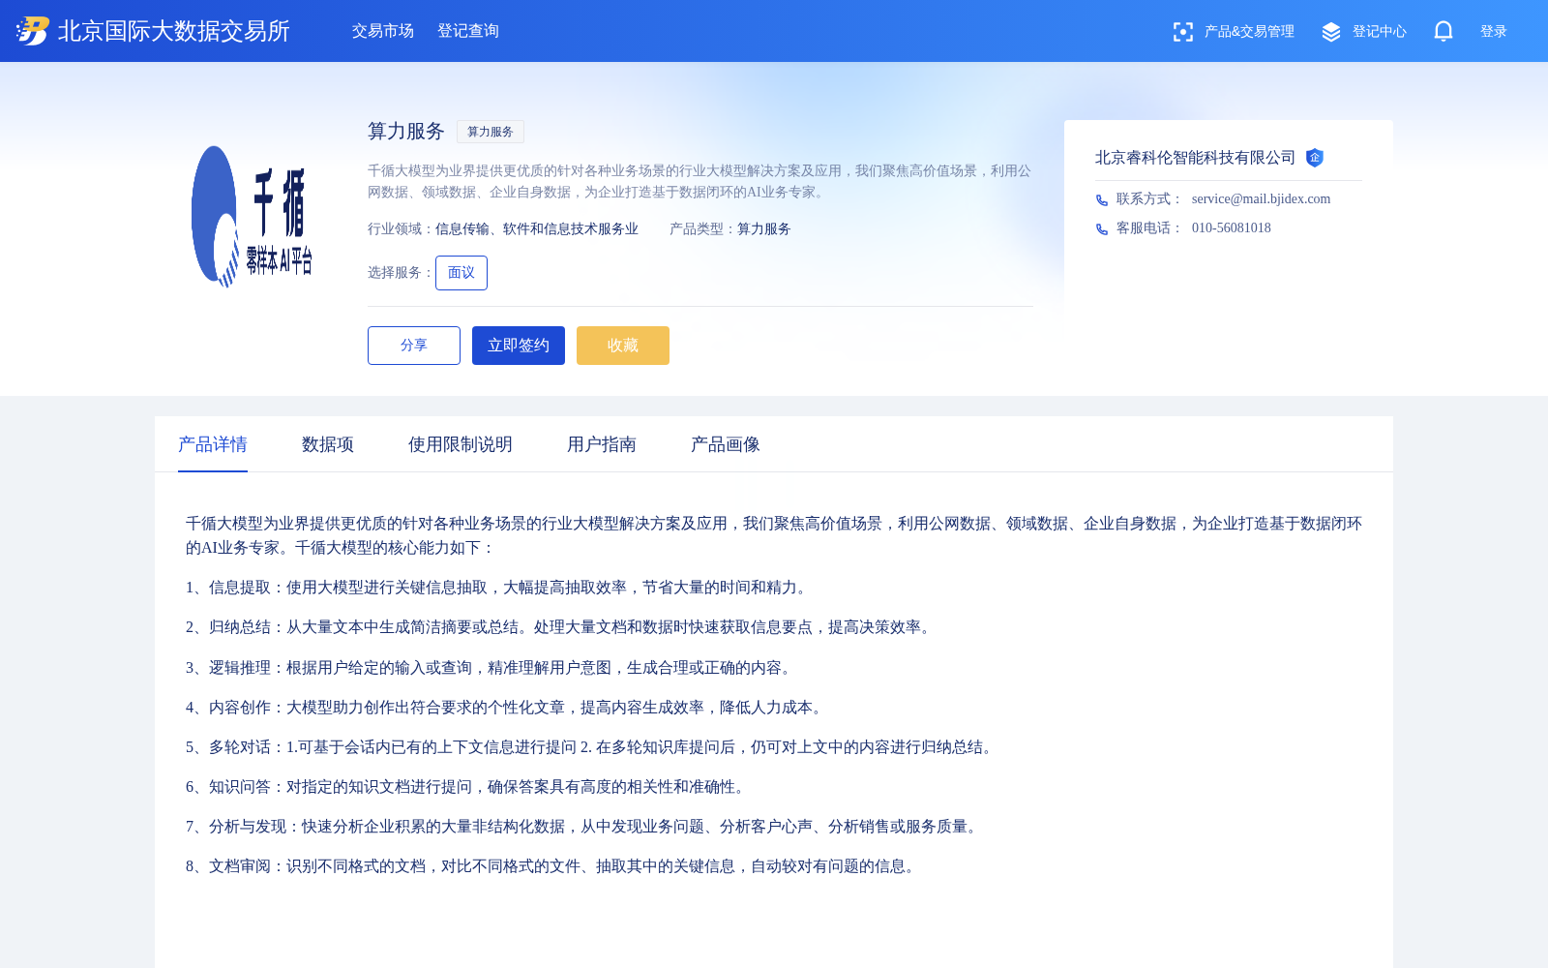
Task: Switch to the 产品画像 tab
Action: pyautogui.click(x=726, y=444)
